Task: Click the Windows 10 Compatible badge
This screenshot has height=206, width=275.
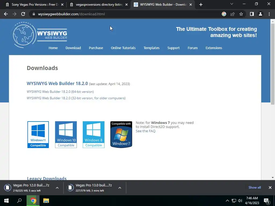Action: click(x=66, y=135)
